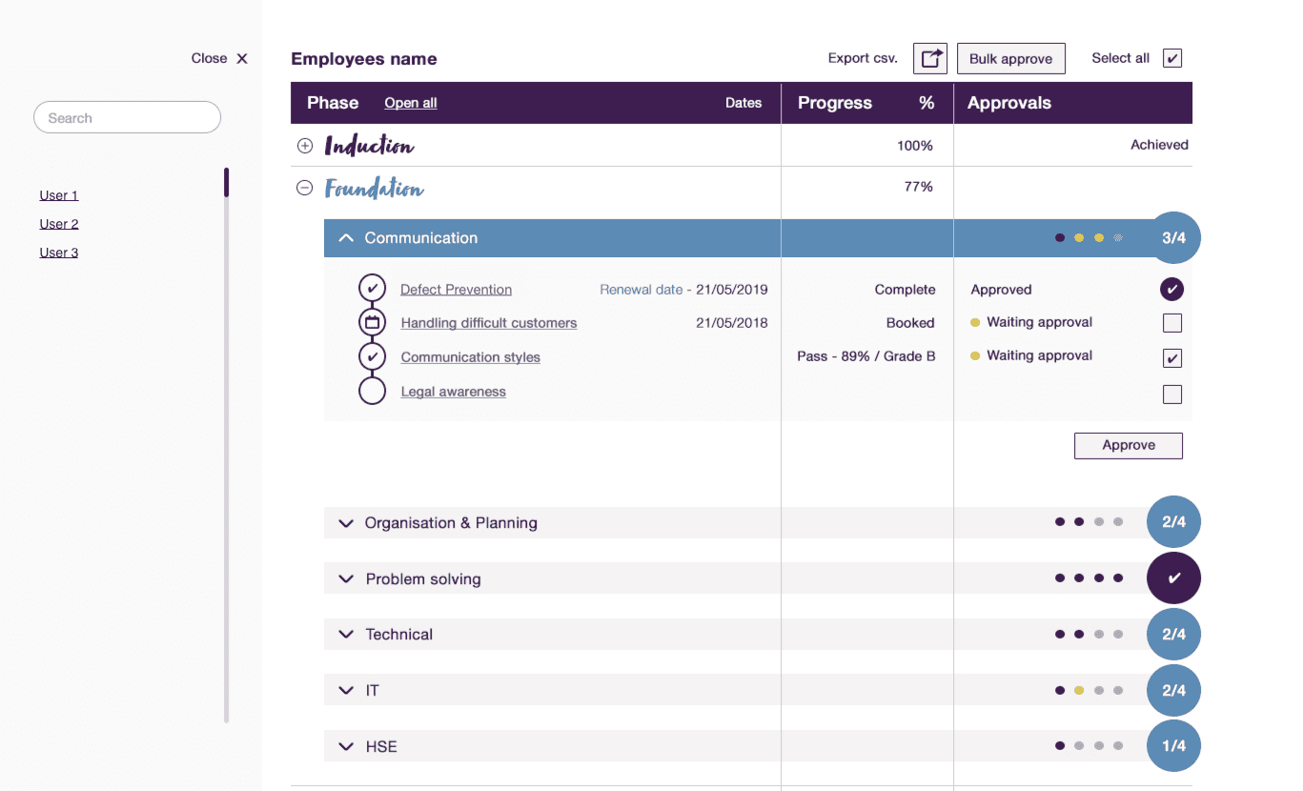Image resolution: width=1303 pixels, height=791 pixels.
Task: Expand the Induction phase
Action: 305,146
